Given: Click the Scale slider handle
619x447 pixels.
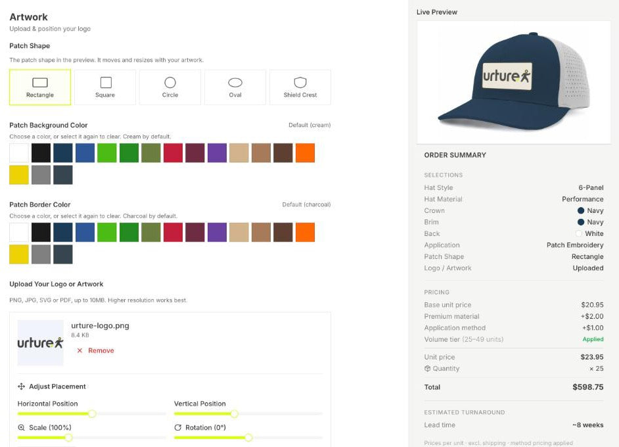Looking at the screenshot, I should click(x=69, y=438).
